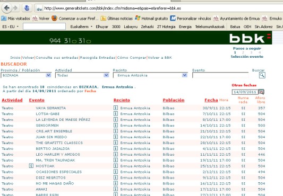Click the browser forward arrow
The width and height of the screenshot is (283, 196).
click(16, 8)
